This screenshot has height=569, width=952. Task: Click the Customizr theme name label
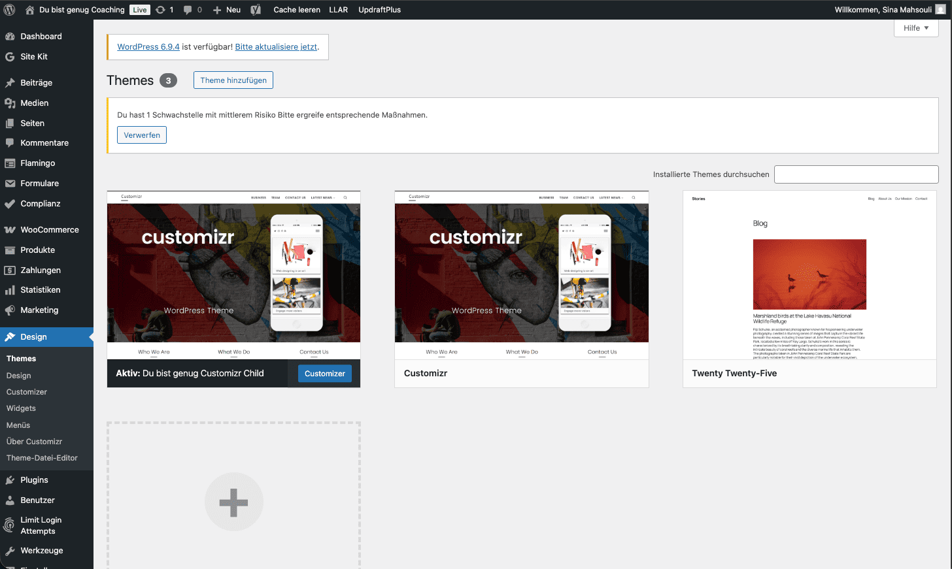(426, 374)
